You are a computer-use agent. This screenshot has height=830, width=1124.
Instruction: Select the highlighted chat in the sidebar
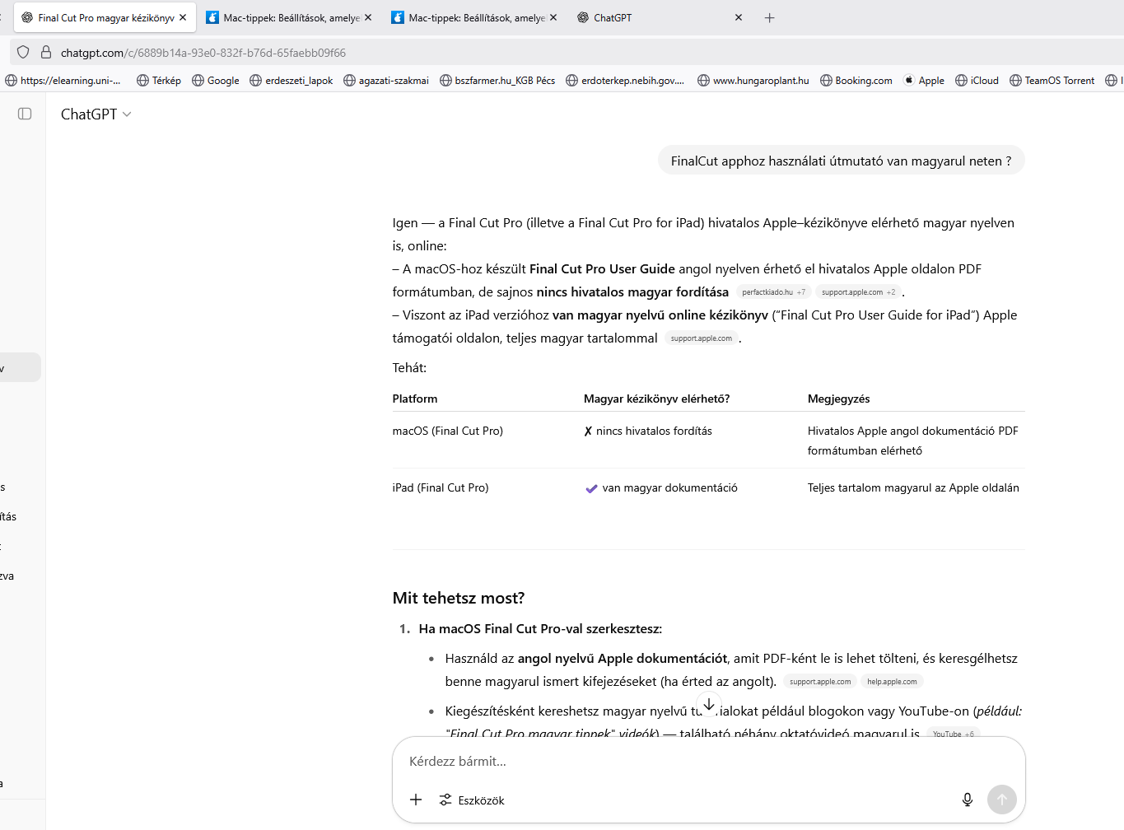[x=20, y=367]
